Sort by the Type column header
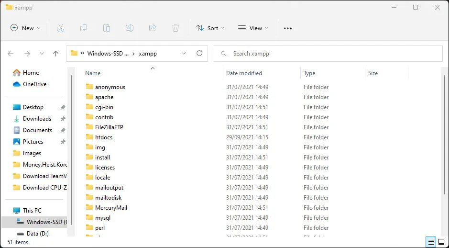The height and width of the screenshot is (248, 449). [309, 73]
